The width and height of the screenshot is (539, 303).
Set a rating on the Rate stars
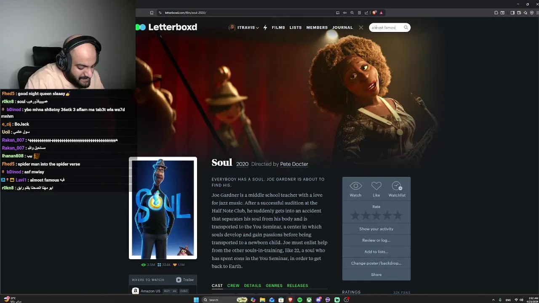coord(376,215)
